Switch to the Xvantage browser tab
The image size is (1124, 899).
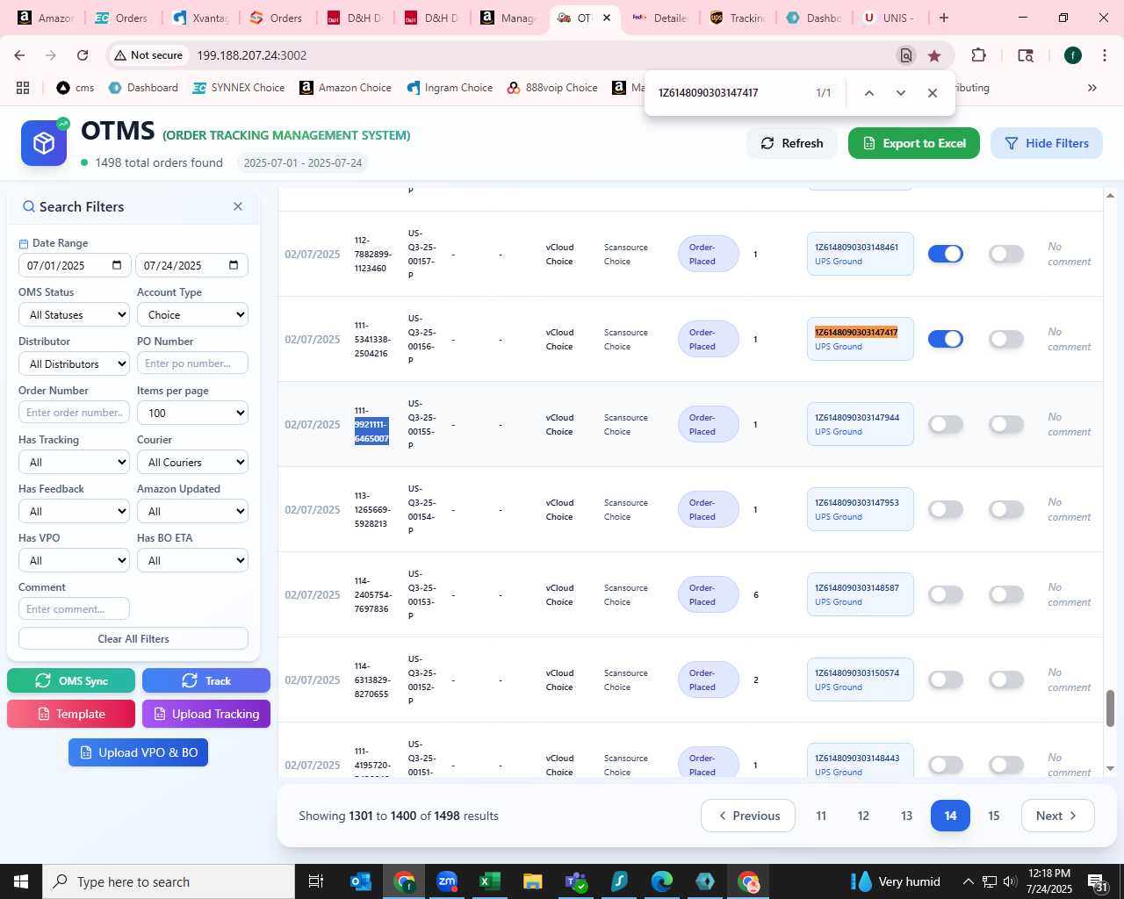click(200, 18)
